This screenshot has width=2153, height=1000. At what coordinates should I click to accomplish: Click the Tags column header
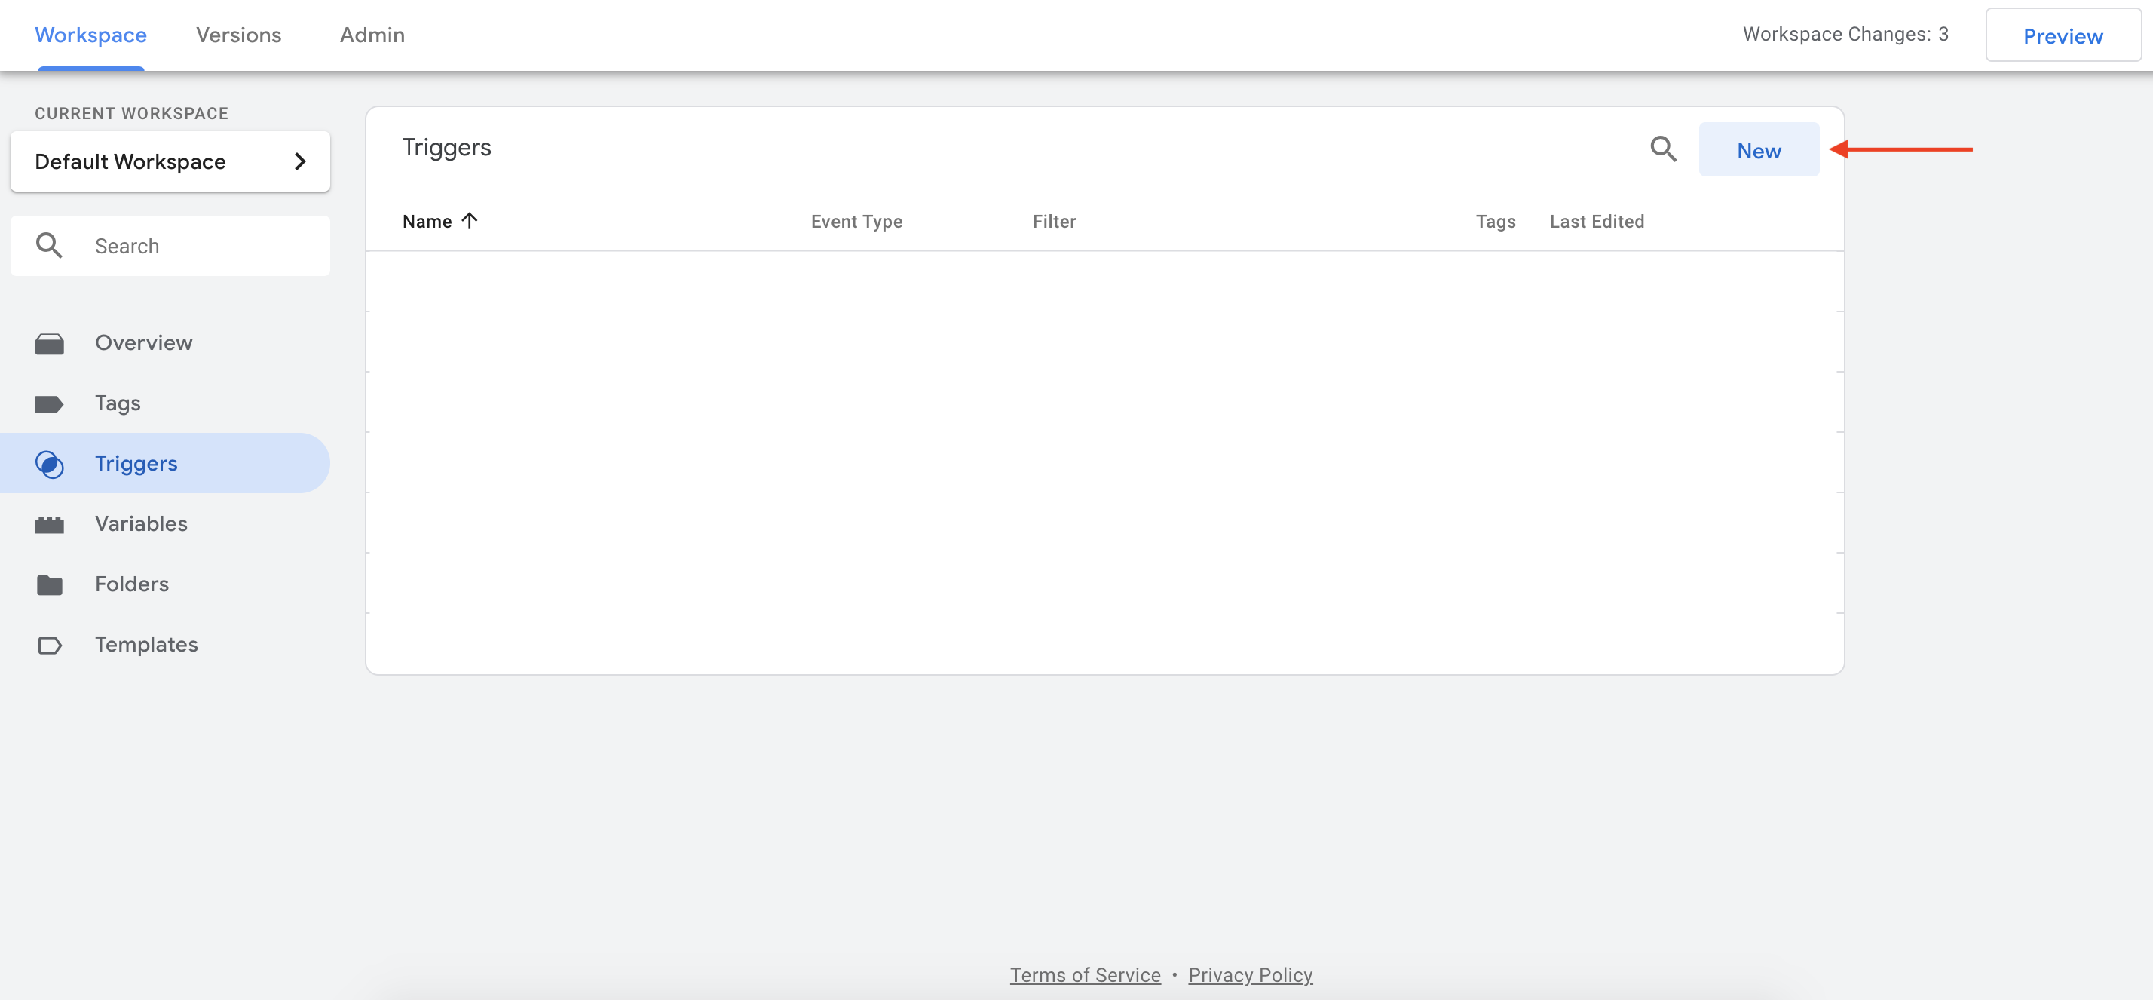pyautogui.click(x=1495, y=222)
